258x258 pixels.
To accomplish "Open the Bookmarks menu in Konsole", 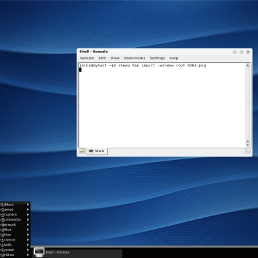I will click(135, 58).
